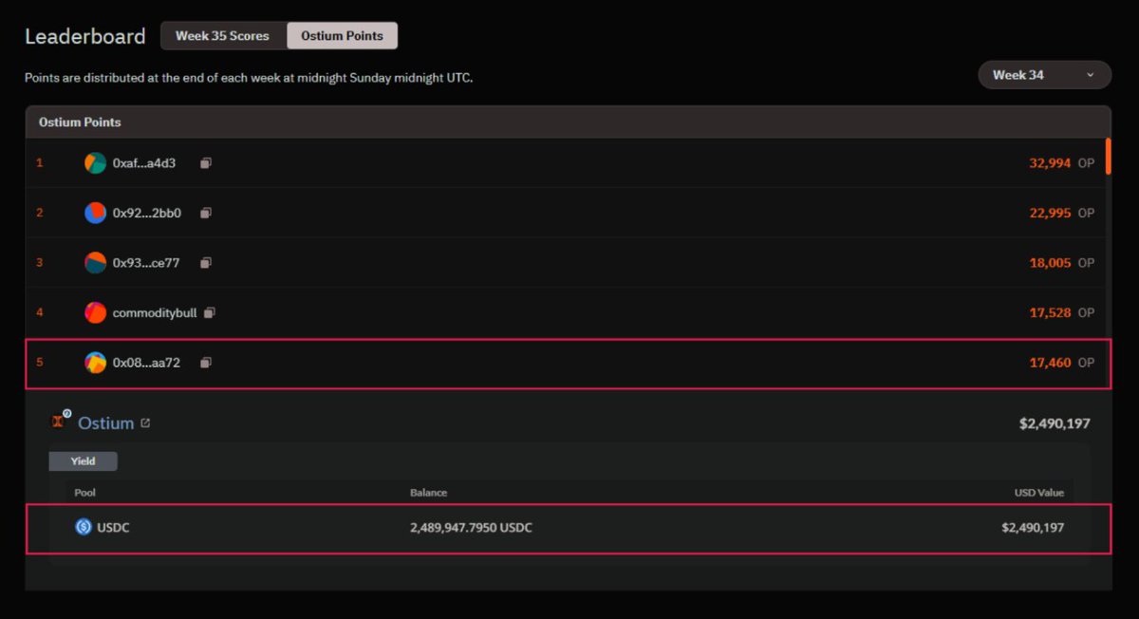Image resolution: width=1139 pixels, height=619 pixels.
Task: Click the 22,995 OP score
Action: (x=1061, y=213)
